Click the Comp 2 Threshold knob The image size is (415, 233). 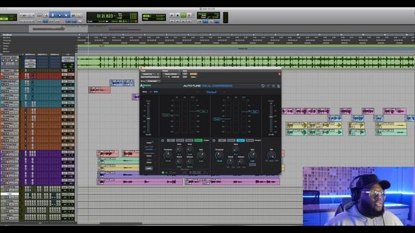pyautogui.click(x=219, y=155)
